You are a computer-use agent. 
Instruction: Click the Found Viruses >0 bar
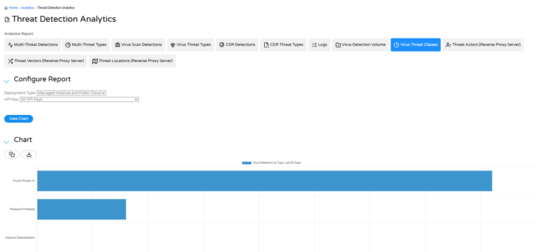point(265,181)
